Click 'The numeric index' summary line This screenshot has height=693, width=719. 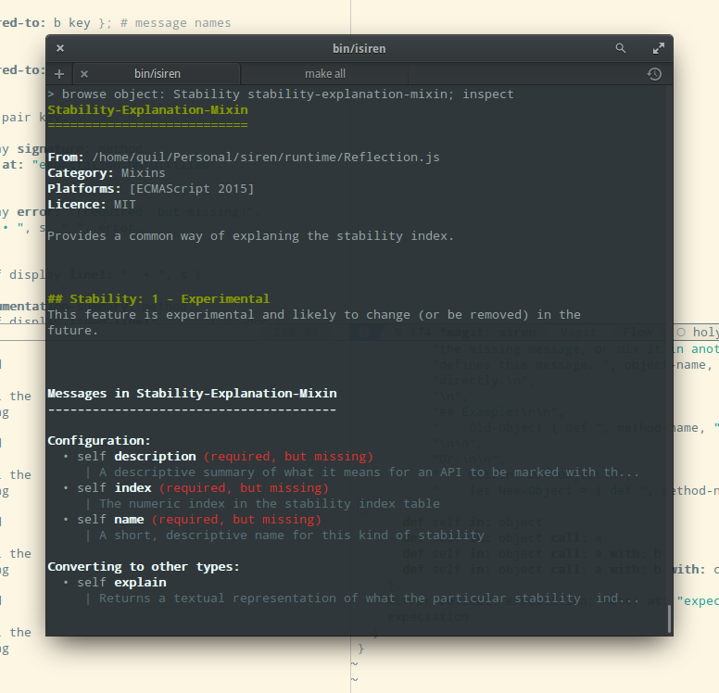pos(270,504)
